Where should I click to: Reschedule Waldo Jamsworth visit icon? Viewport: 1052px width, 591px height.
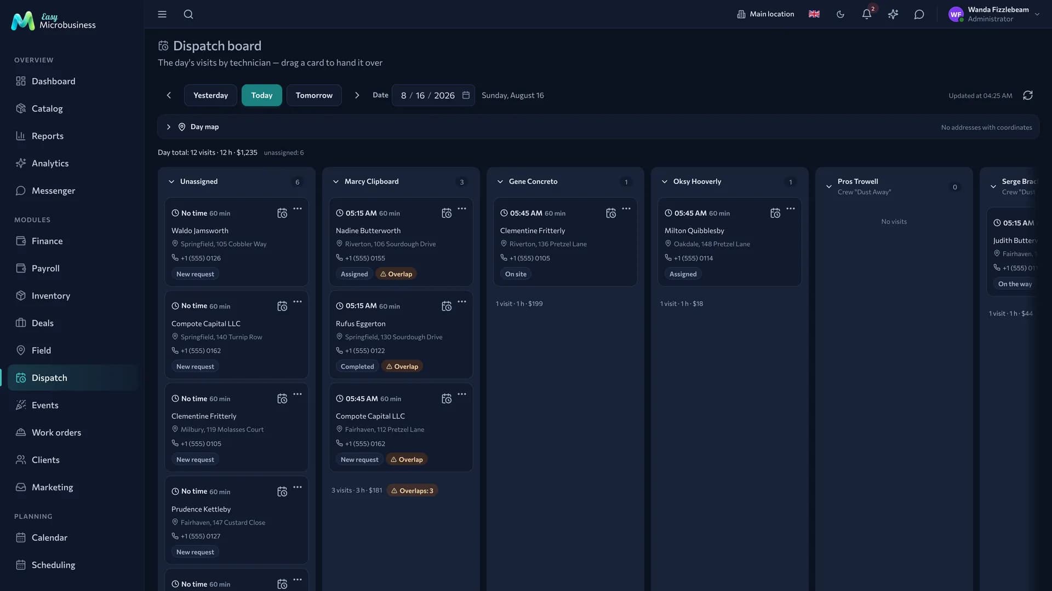(x=282, y=213)
